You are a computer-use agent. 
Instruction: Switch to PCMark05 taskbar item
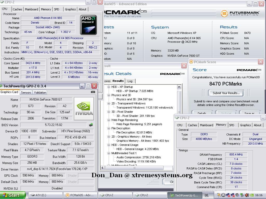point(80,195)
